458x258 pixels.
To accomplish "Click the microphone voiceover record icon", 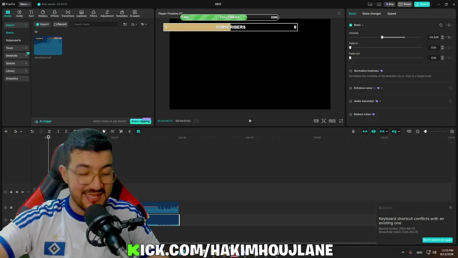I will pyautogui.click(x=353, y=132).
